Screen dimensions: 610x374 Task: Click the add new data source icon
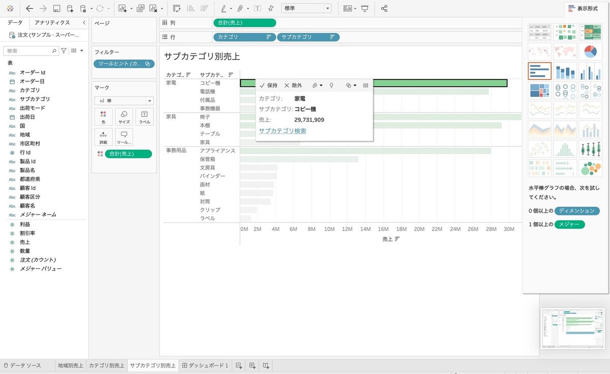70,9
